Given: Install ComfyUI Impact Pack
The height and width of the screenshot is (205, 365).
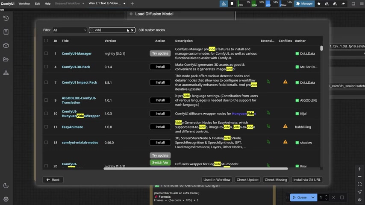Looking at the screenshot, I should coord(160,82).
